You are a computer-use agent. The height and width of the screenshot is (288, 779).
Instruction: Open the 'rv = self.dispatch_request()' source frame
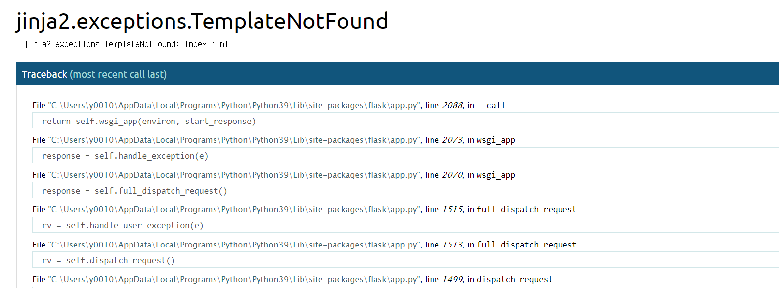[405, 260]
